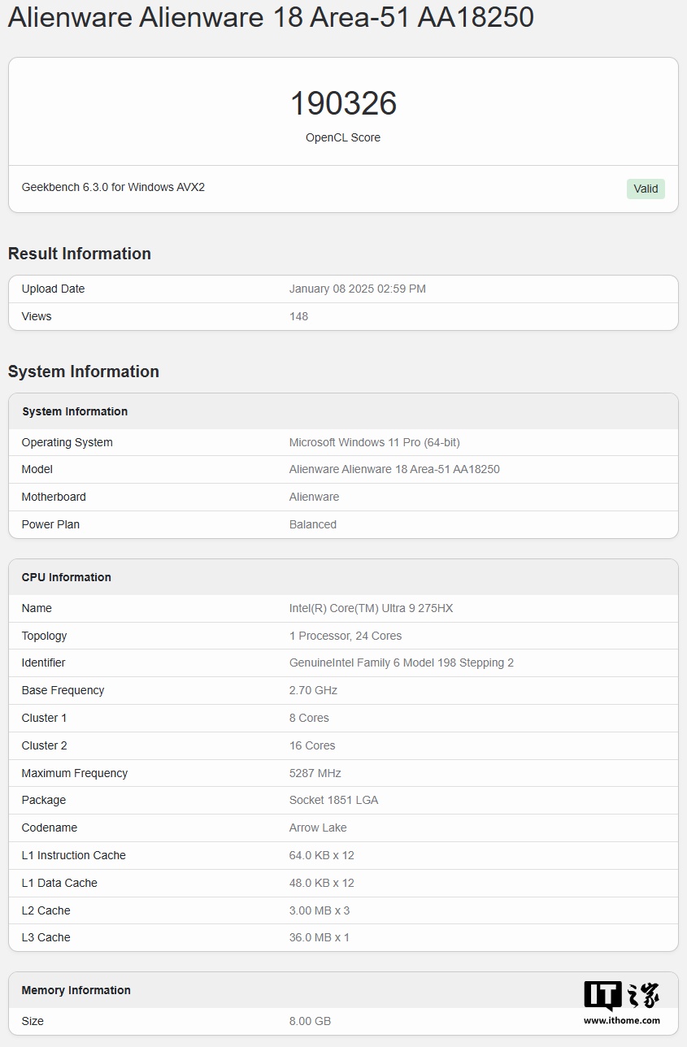This screenshot has height=1047, width=687.
Task: Click the 190326 OpenCL score number
Action: pyautogui.click(x=343, y=103)
